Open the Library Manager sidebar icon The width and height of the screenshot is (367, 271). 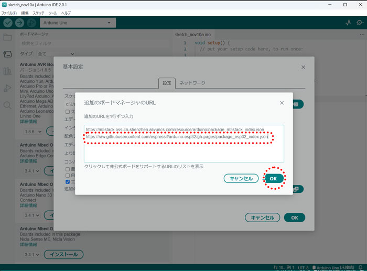[7, 71]
